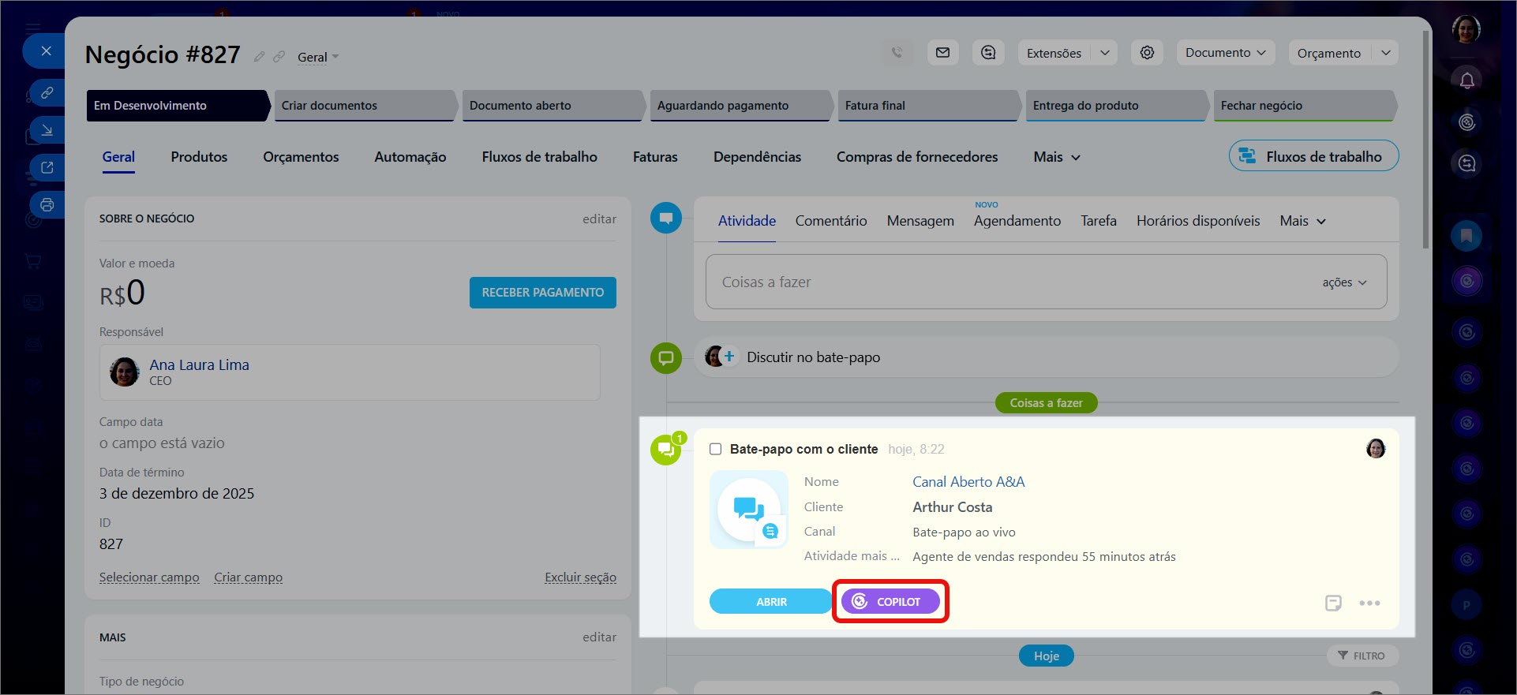Click the print icon in left sidebar
The image size is (1517, 695).
click(47, 205)
